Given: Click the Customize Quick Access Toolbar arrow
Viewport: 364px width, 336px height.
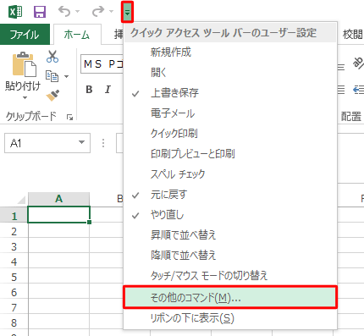Looking at the screenshot, I should click(x=127, y=12).
